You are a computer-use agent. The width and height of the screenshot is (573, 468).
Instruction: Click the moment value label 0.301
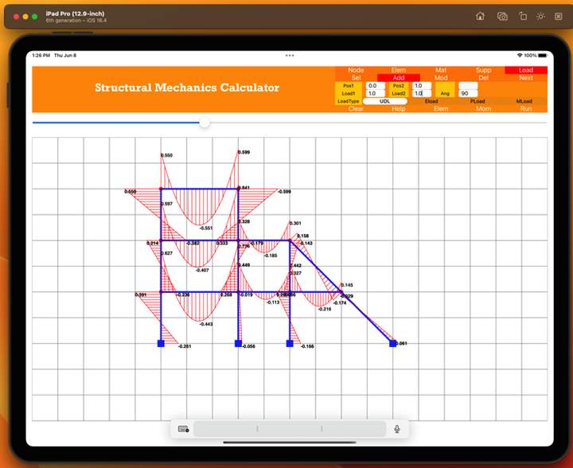click(x=295, y=223)
